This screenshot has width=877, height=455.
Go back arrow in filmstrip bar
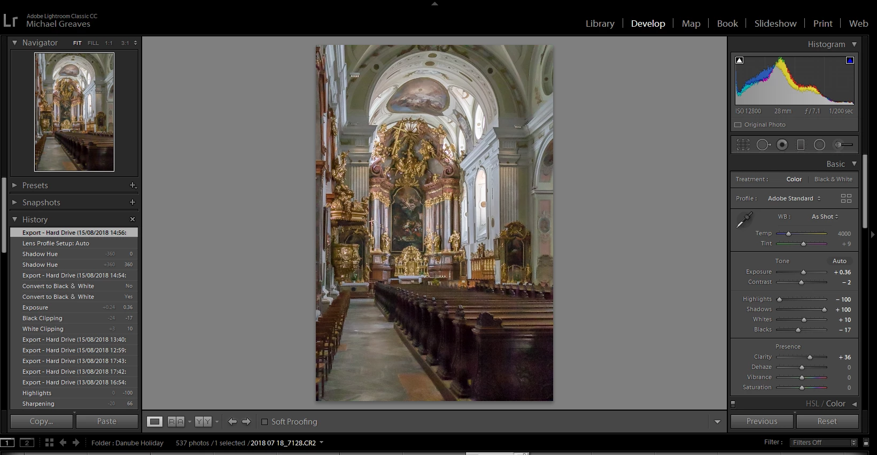point(63,442)
